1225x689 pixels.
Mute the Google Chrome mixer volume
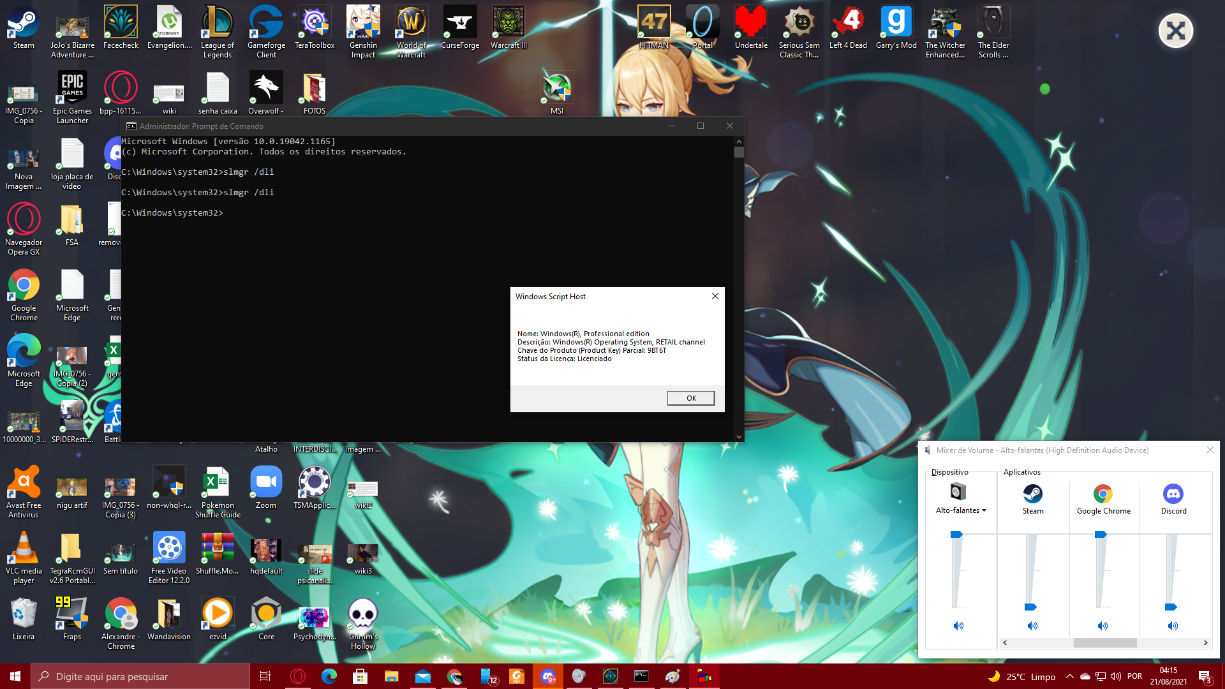click(1102, 626)
